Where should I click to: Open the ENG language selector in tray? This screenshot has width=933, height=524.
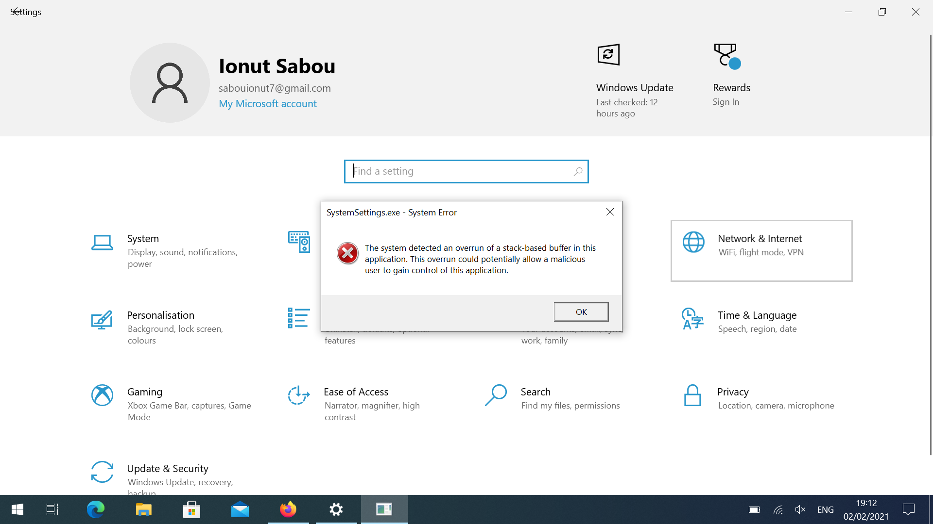click(825, 509)
